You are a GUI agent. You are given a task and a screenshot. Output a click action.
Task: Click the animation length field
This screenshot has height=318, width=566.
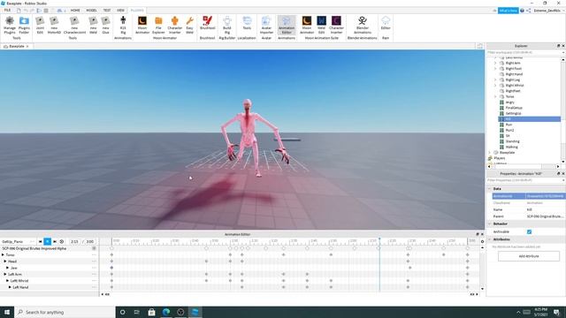point(90,241)
